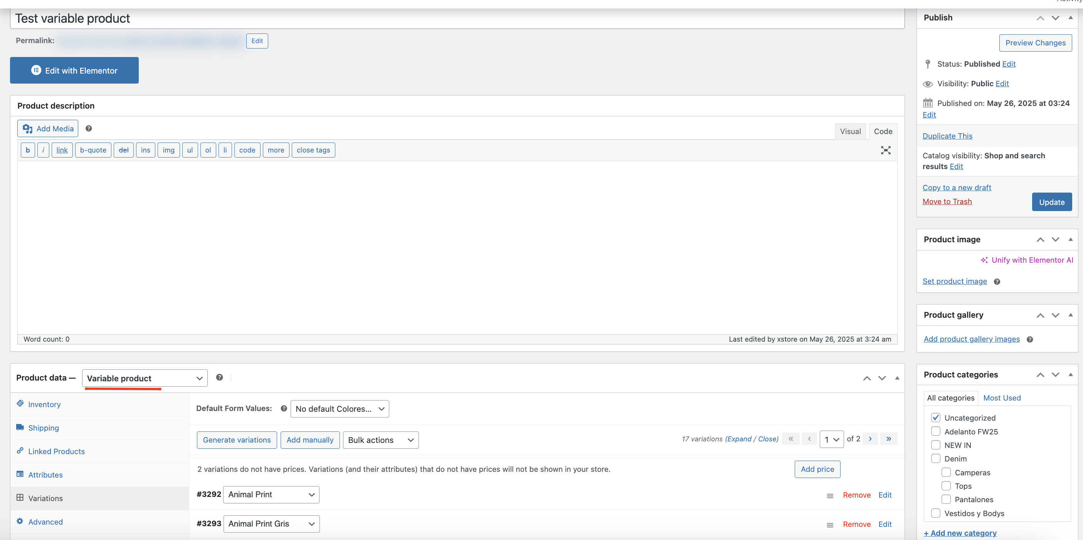This screenshot has width=1083, height=540.
Task: Click Move to Trash
Action: 947,202
